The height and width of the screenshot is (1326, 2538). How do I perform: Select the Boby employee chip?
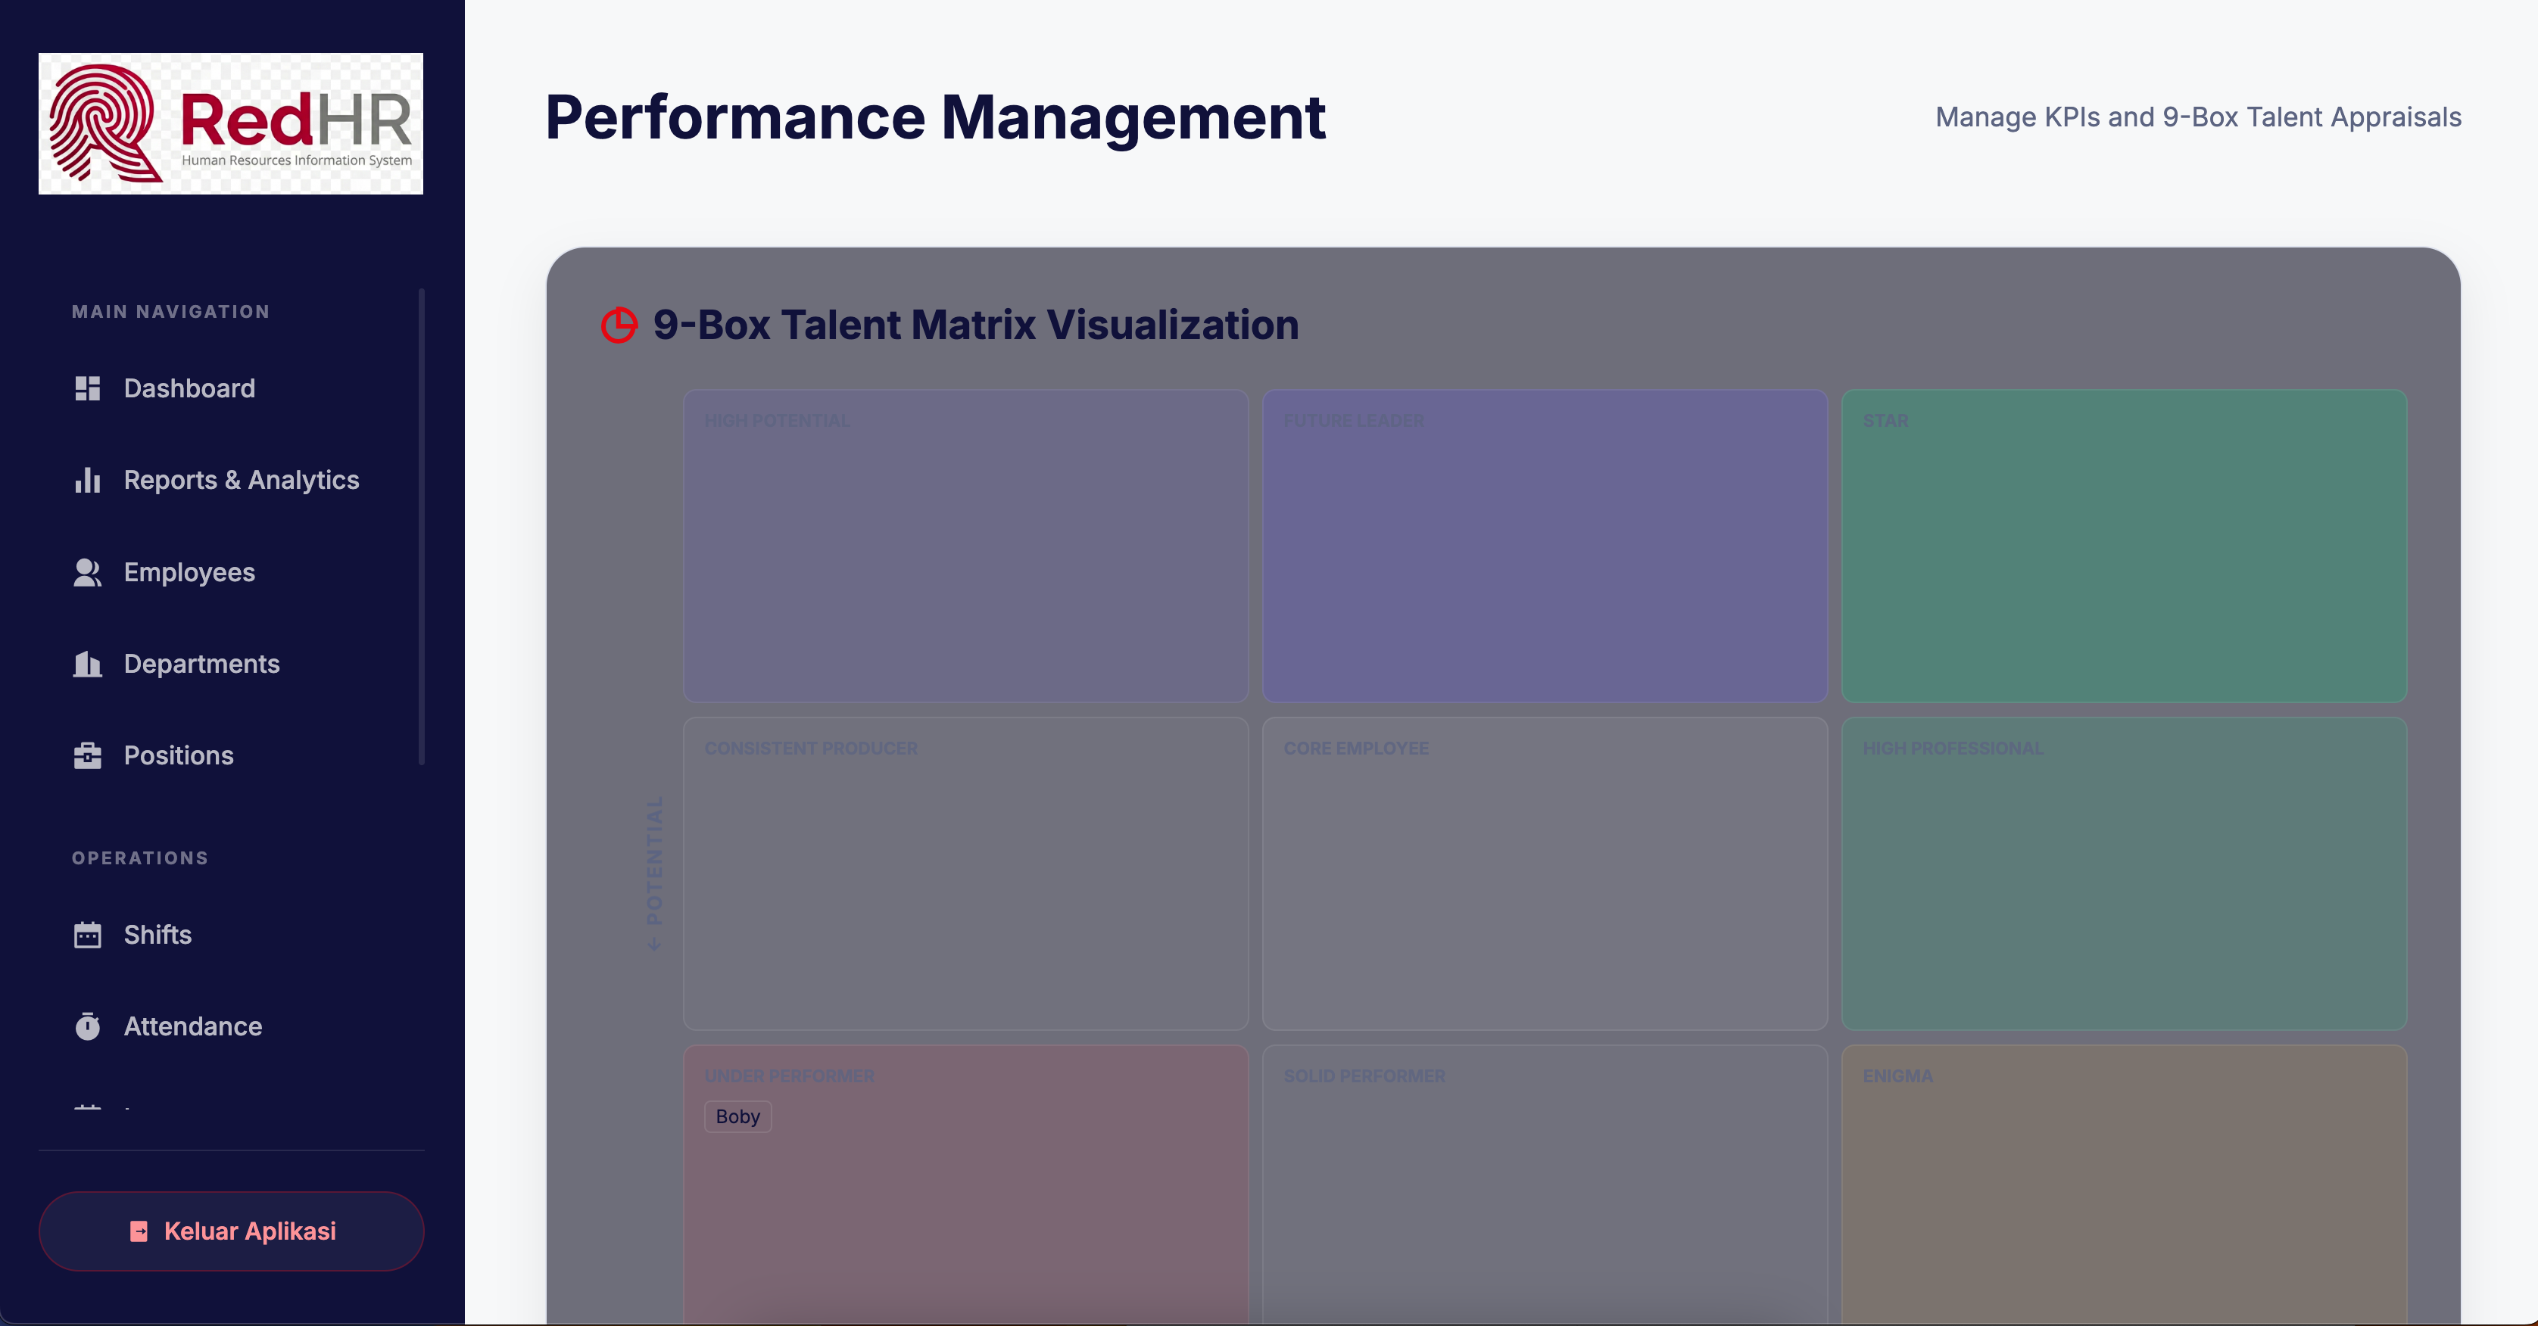click(738, 1116)
